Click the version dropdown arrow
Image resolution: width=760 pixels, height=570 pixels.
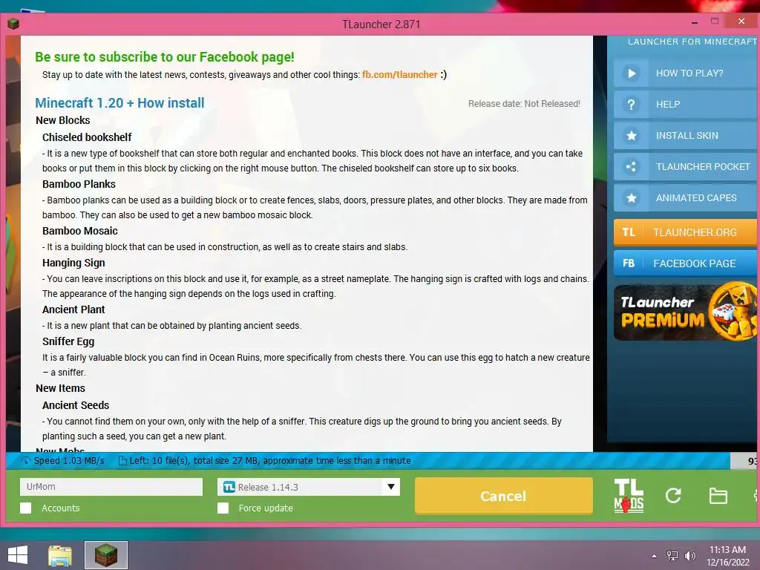390,487
